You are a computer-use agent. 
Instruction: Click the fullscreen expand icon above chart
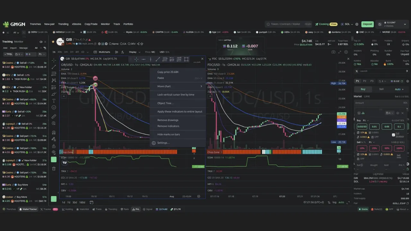point(340,52)
